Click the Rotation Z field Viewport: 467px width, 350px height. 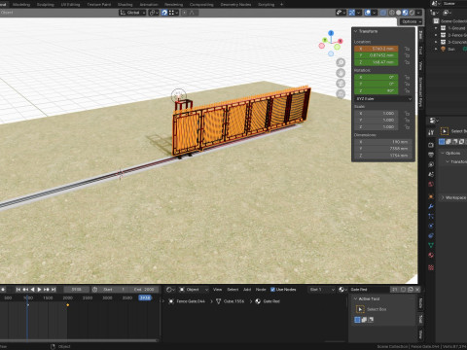tap(377, 90)
